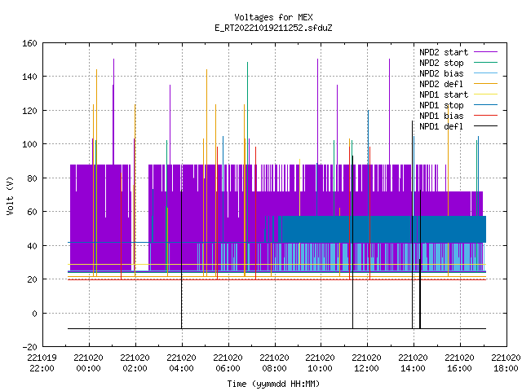The width and height of the screenshot is (522, 391).
Task: Click the plot title Voltages for MEX
Action: click(273, 17)
